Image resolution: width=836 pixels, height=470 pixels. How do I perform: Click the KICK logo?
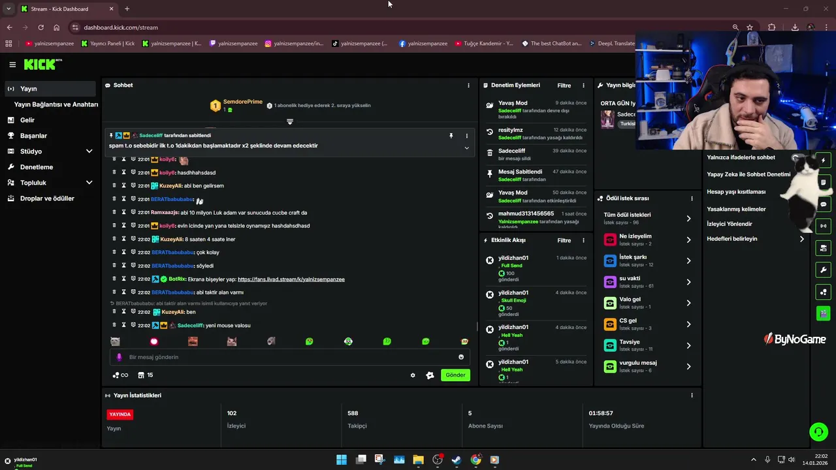coord(43,64)
